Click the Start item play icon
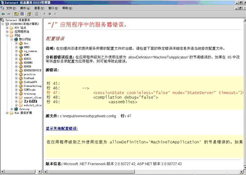This screenshot has width=246, height=175. coord(44,14)
